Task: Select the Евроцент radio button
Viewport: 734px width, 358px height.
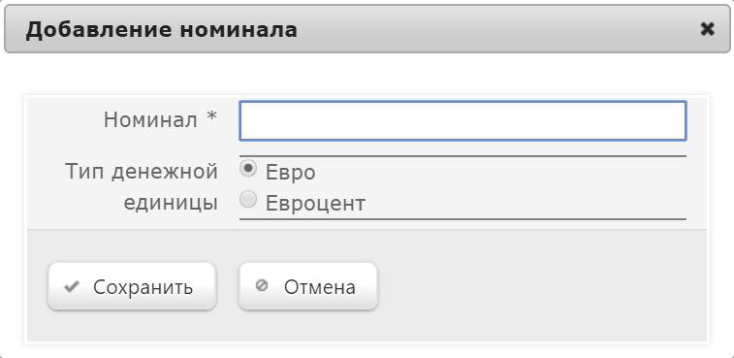Action: click(x=248, y=200)
